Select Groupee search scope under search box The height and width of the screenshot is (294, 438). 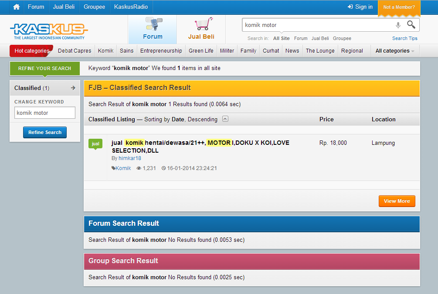[x=342, y=38]
